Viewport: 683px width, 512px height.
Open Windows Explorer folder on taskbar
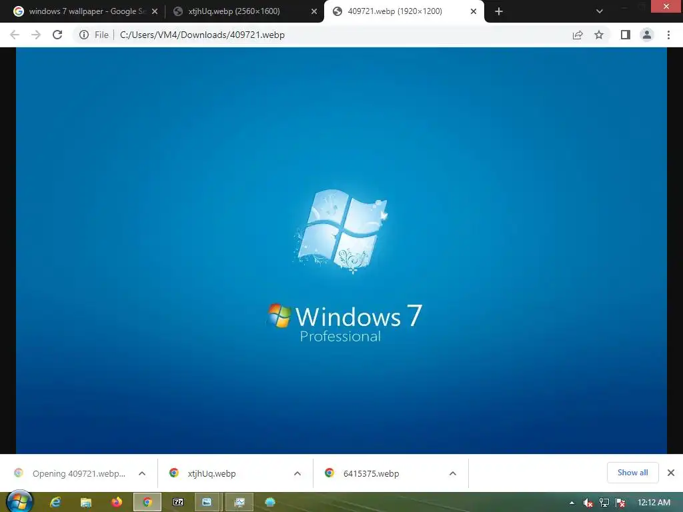[x=86, y=503]
